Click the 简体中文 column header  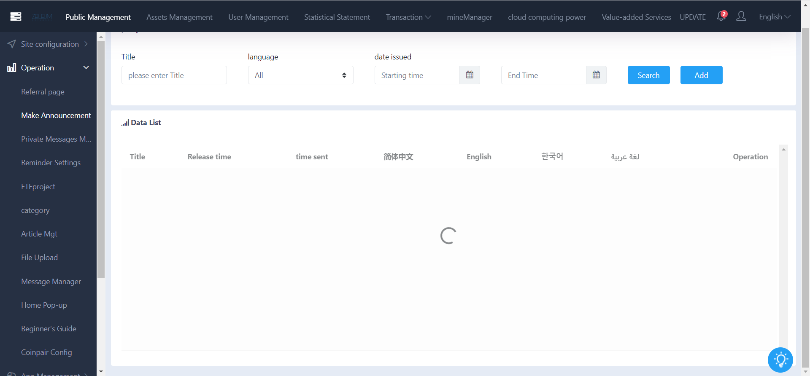[x=398, y=156]
